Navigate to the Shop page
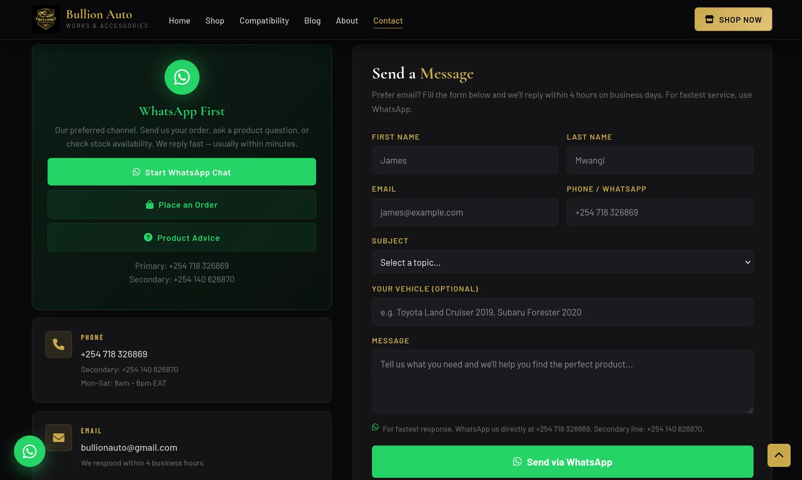 point(214,21)
